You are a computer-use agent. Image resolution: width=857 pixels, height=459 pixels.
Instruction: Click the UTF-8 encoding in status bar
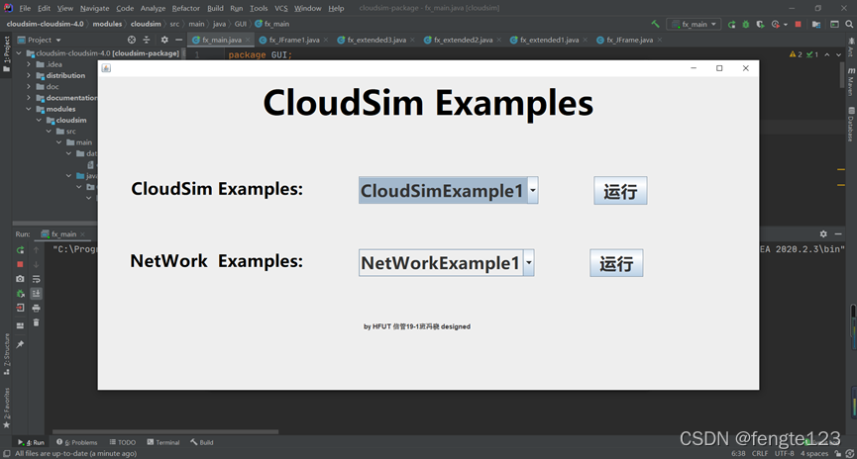(x=785, y=453)
